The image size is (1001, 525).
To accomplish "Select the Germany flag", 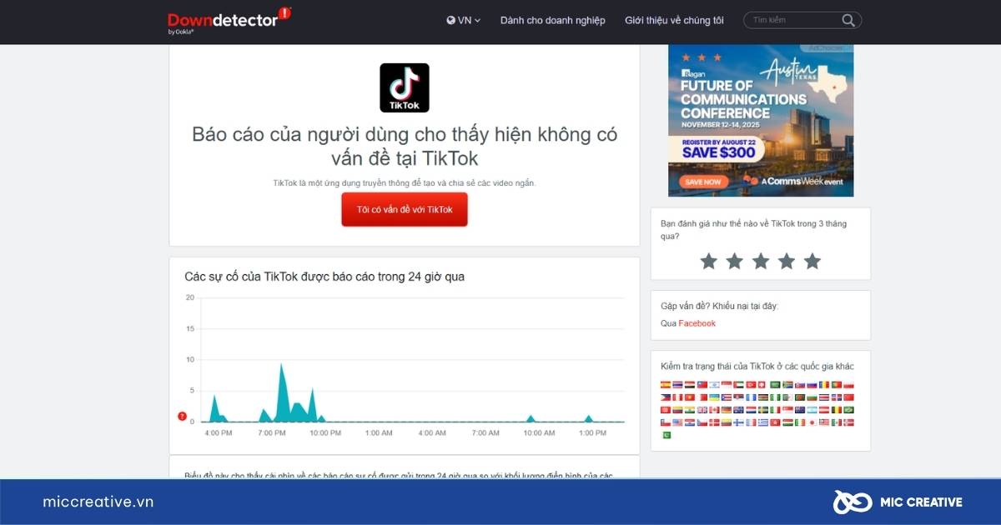I will [x=727, y=410].
